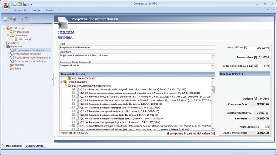Open the Servizi menu
Screen dimensions: 277x155
(50, 10)
